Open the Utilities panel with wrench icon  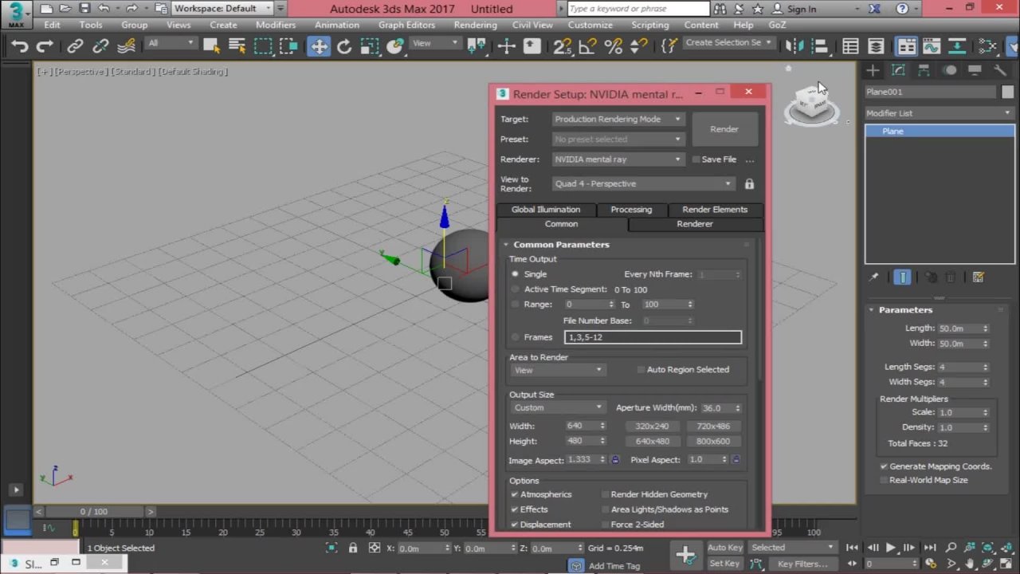click(x=1001, y=71)
